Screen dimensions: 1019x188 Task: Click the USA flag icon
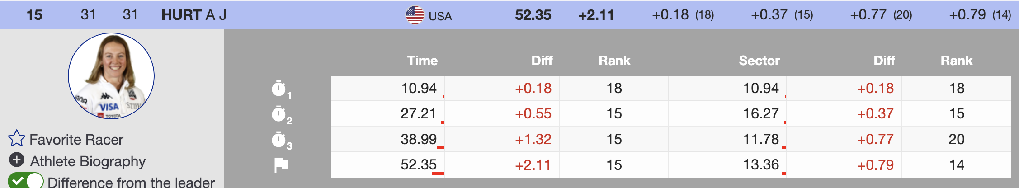click(x=415, y=15)
